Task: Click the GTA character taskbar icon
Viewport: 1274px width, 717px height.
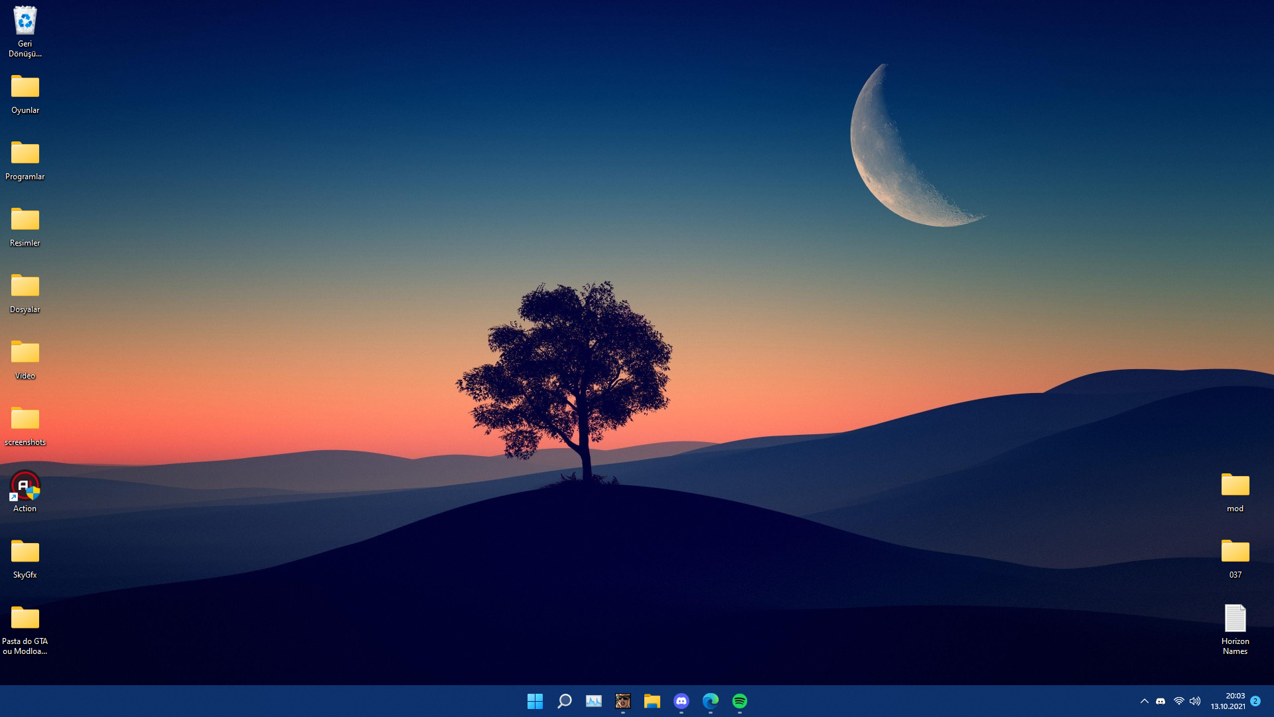Action: (623, 701)
